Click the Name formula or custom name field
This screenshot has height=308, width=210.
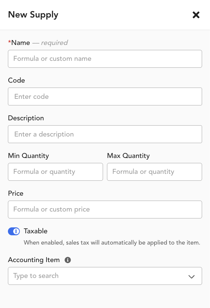coord(105,59)
